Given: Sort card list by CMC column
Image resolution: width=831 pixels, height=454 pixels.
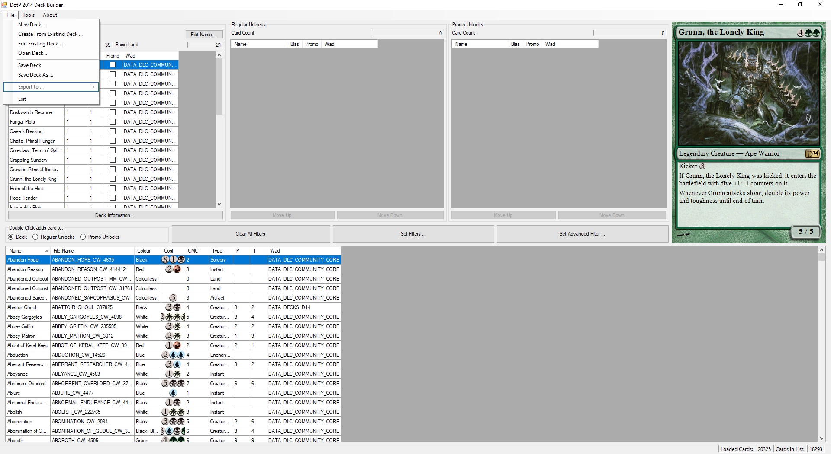Looking at the screenshot, I should 197,251.
